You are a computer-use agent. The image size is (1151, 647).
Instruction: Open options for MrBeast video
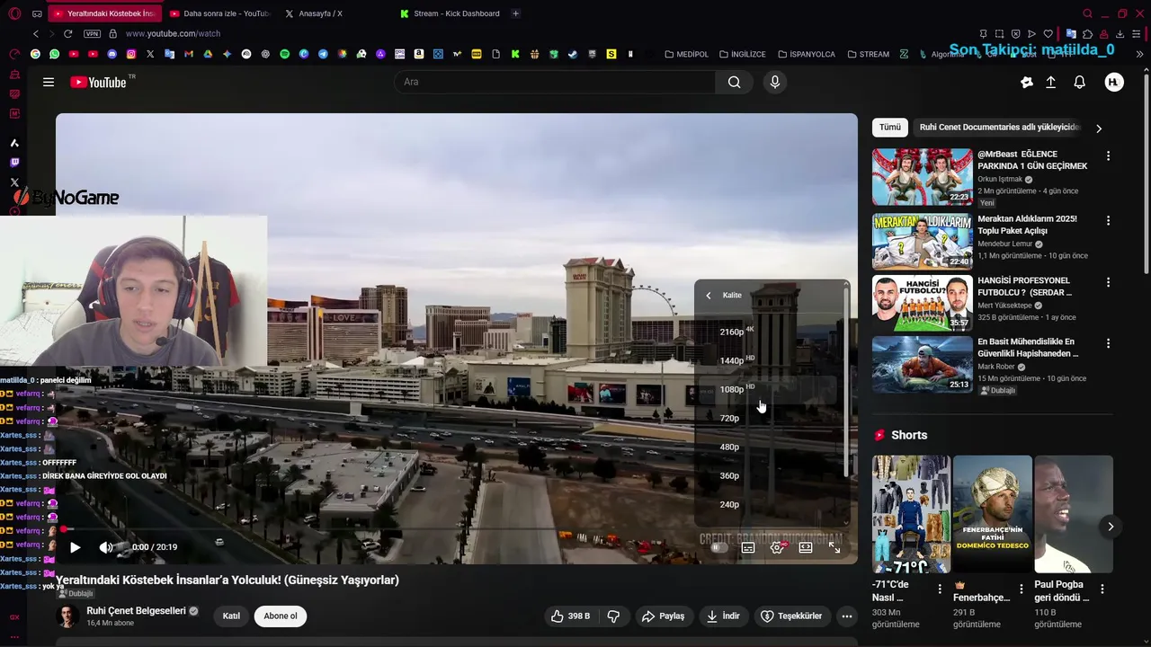[1108, 155]
